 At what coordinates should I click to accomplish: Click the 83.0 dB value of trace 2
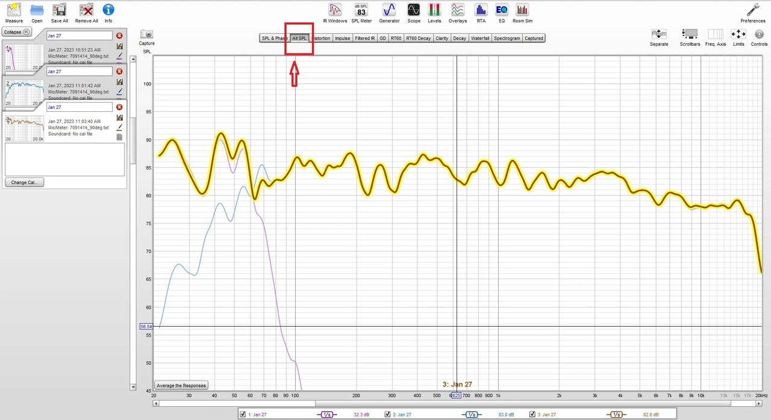pos(507,415)
